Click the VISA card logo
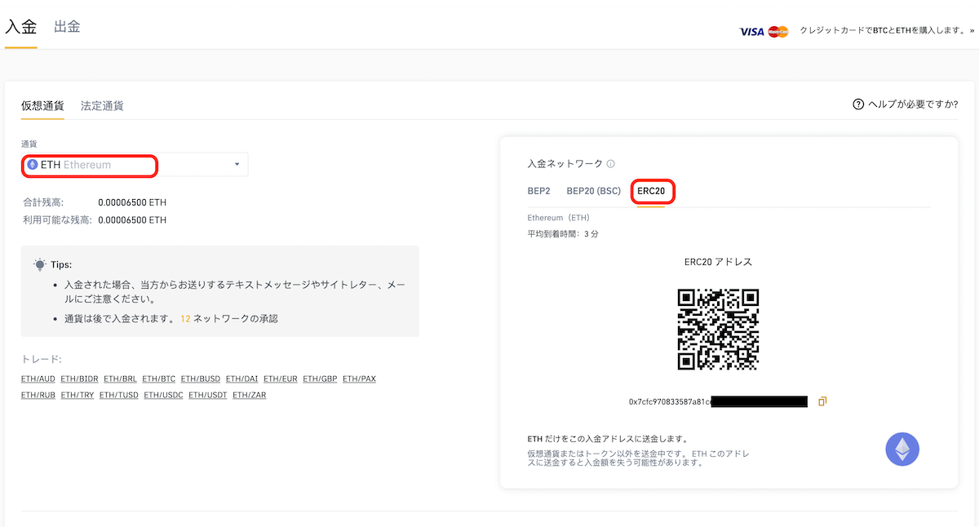 point(751,32)
